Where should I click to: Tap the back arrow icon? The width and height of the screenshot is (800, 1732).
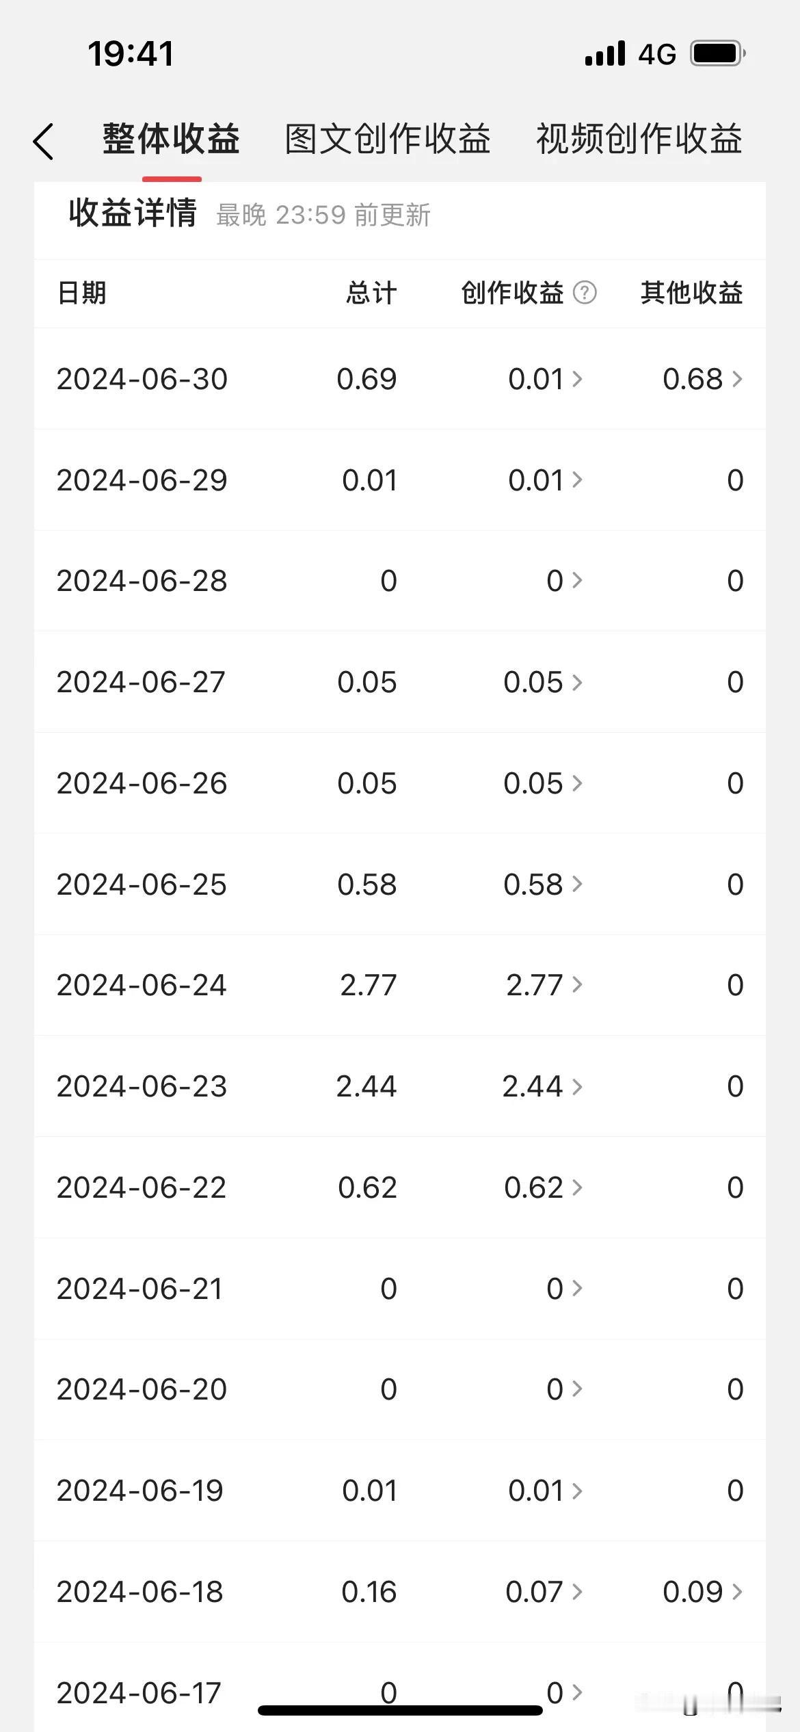43,142
